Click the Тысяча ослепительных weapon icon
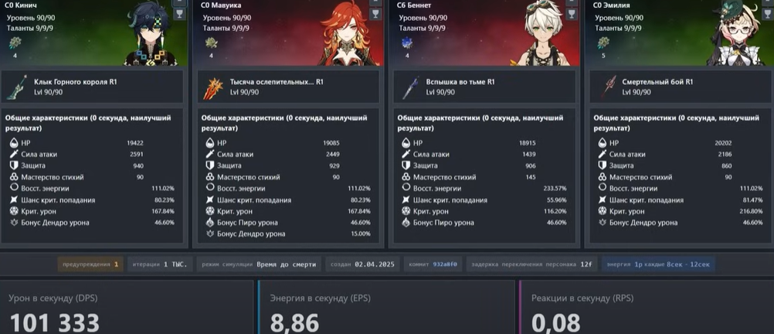The width and height of the screenshot is (774, 334). coord(213,87)
